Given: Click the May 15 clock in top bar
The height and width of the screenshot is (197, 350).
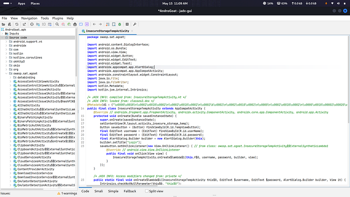Looking at the screenshot, I should click(x=175, y=3).
